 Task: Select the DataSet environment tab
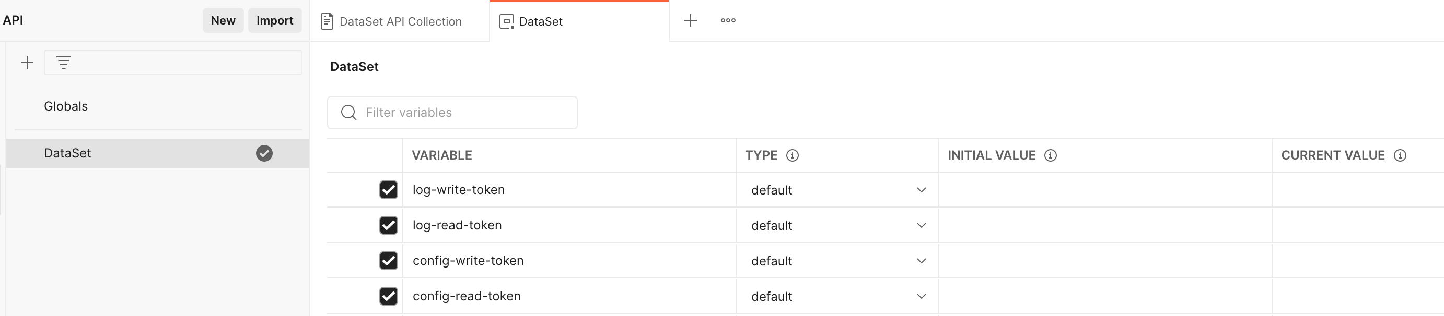(579, 21)
